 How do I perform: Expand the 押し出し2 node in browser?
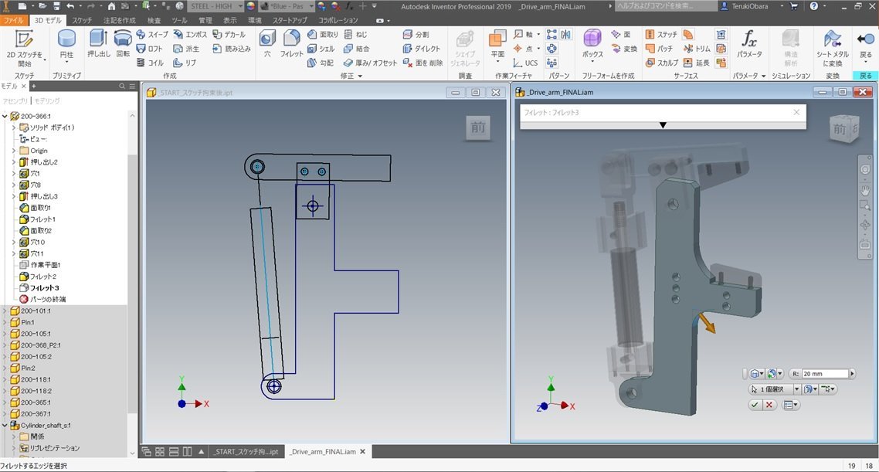(14, 162)
